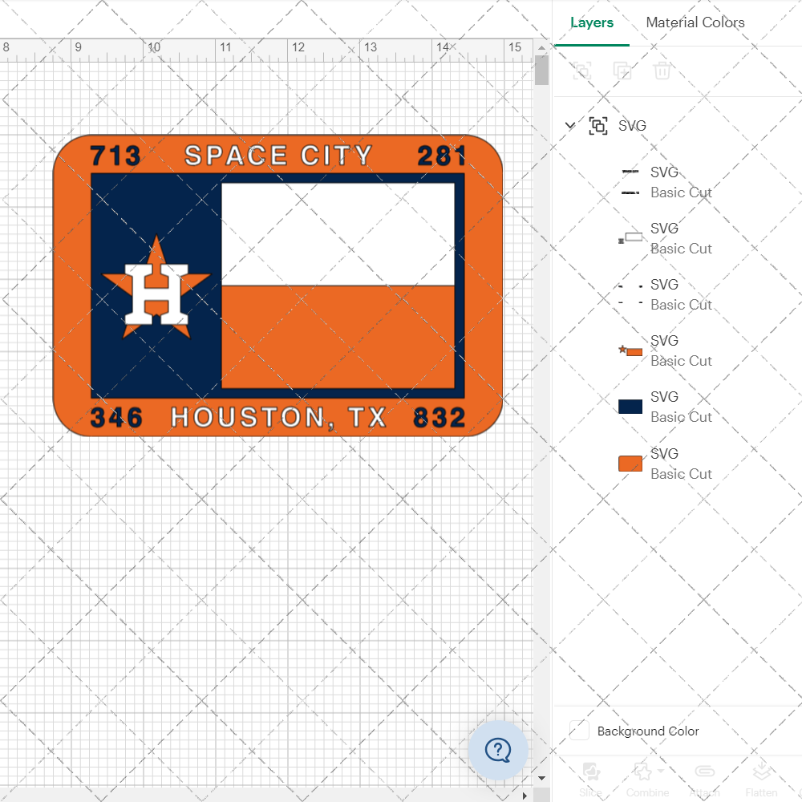Open the Material Colors tab
The width and height of the screenshot is (802, 802).
tap(695, 22)
